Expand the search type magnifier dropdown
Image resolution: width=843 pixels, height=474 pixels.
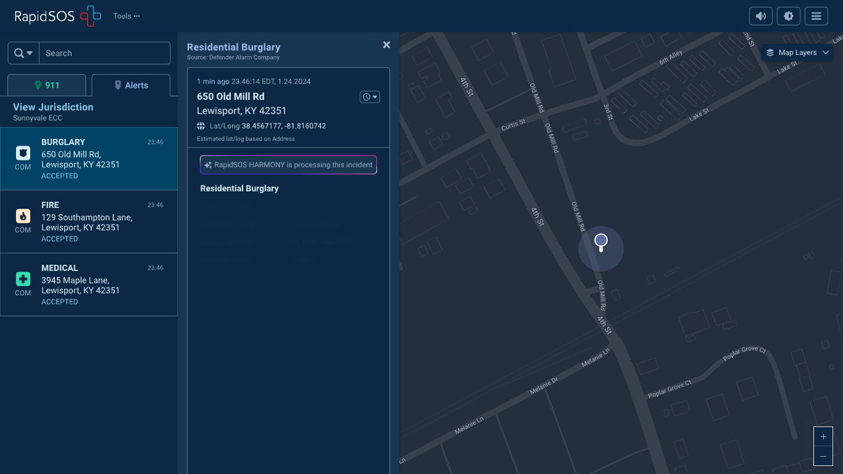click(23, 53)
